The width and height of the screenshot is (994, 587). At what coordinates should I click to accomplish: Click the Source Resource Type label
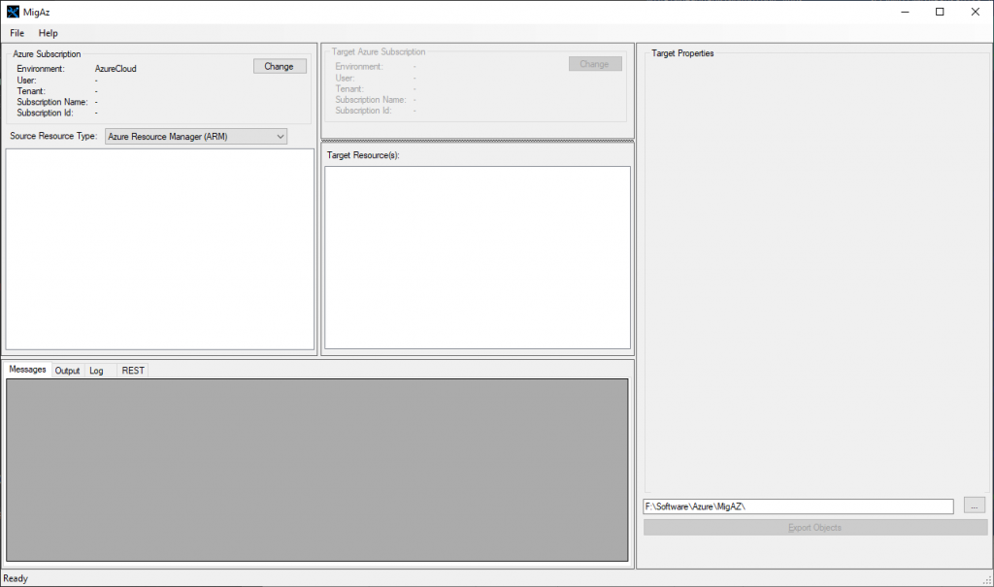[x=53, y=136]
